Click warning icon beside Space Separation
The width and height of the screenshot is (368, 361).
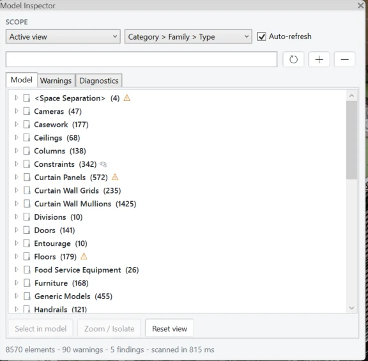(x=126, y=98)
